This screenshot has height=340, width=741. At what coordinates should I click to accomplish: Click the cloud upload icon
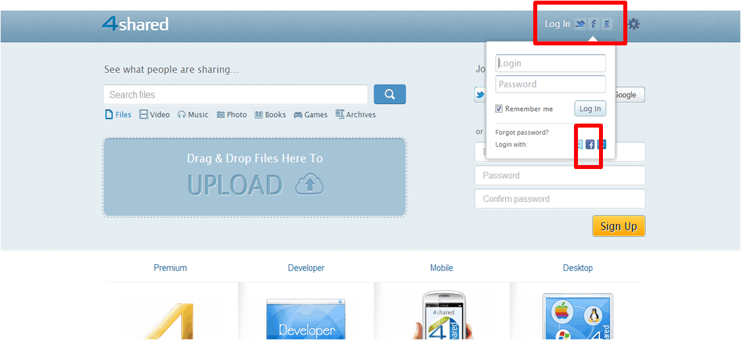310,185
